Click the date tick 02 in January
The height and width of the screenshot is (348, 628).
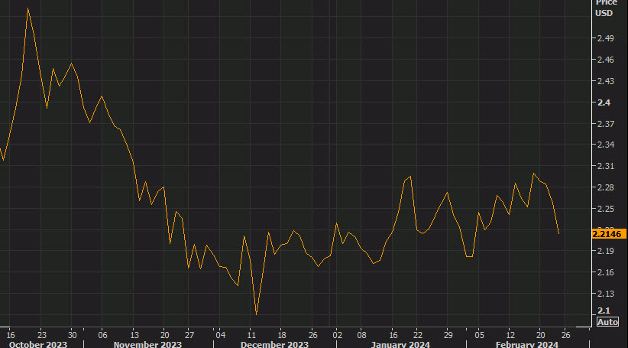[x=337, y=334]
